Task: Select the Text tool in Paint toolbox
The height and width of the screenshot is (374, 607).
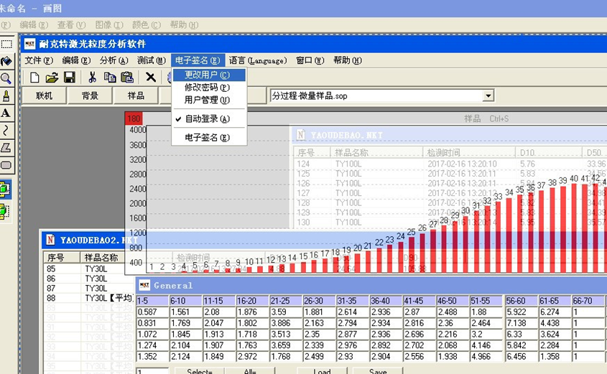Action: 6,113
